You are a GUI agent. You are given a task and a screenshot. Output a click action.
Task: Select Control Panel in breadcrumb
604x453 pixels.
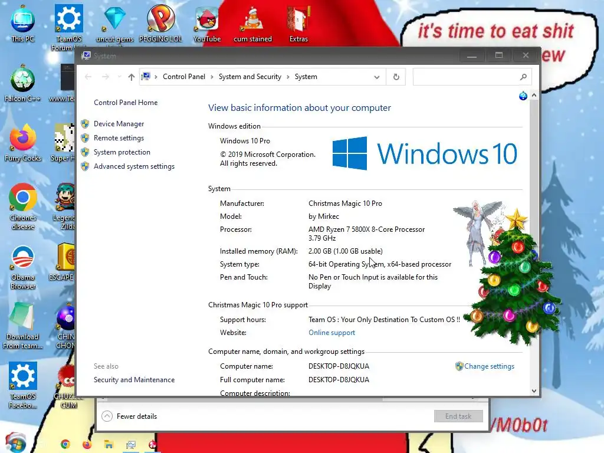pos(184,77)
